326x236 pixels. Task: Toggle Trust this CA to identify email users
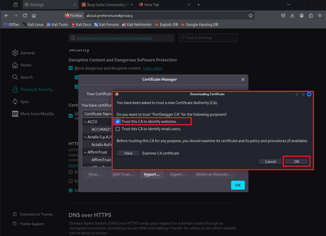pyautogui.click(x=118, y=129)
